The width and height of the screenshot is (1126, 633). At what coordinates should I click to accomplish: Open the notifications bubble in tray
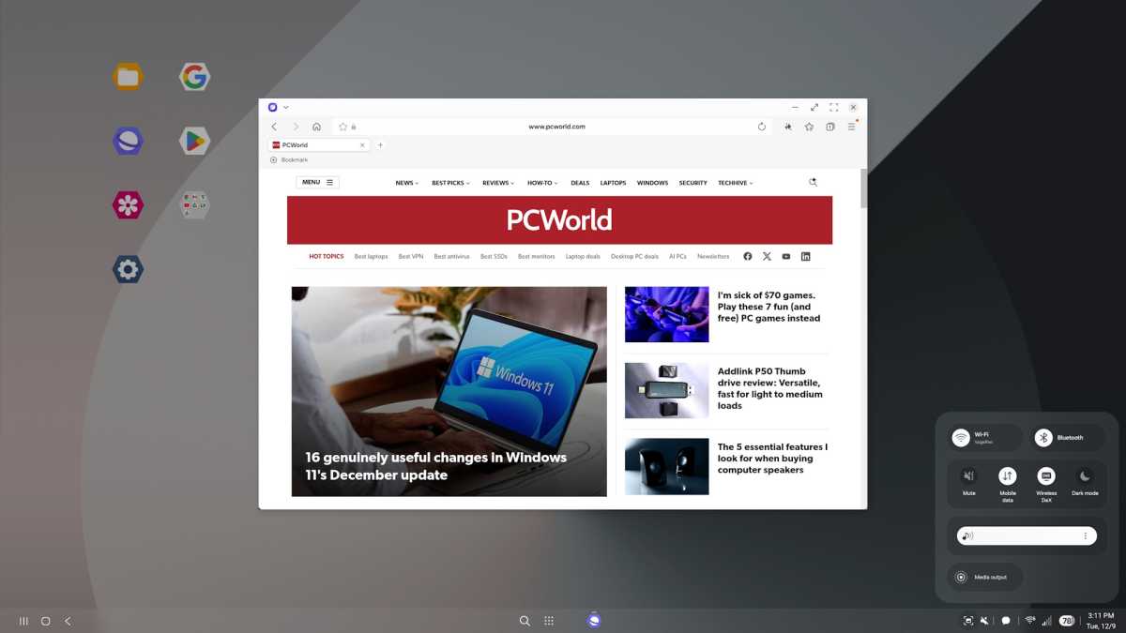coord(1006,621)
